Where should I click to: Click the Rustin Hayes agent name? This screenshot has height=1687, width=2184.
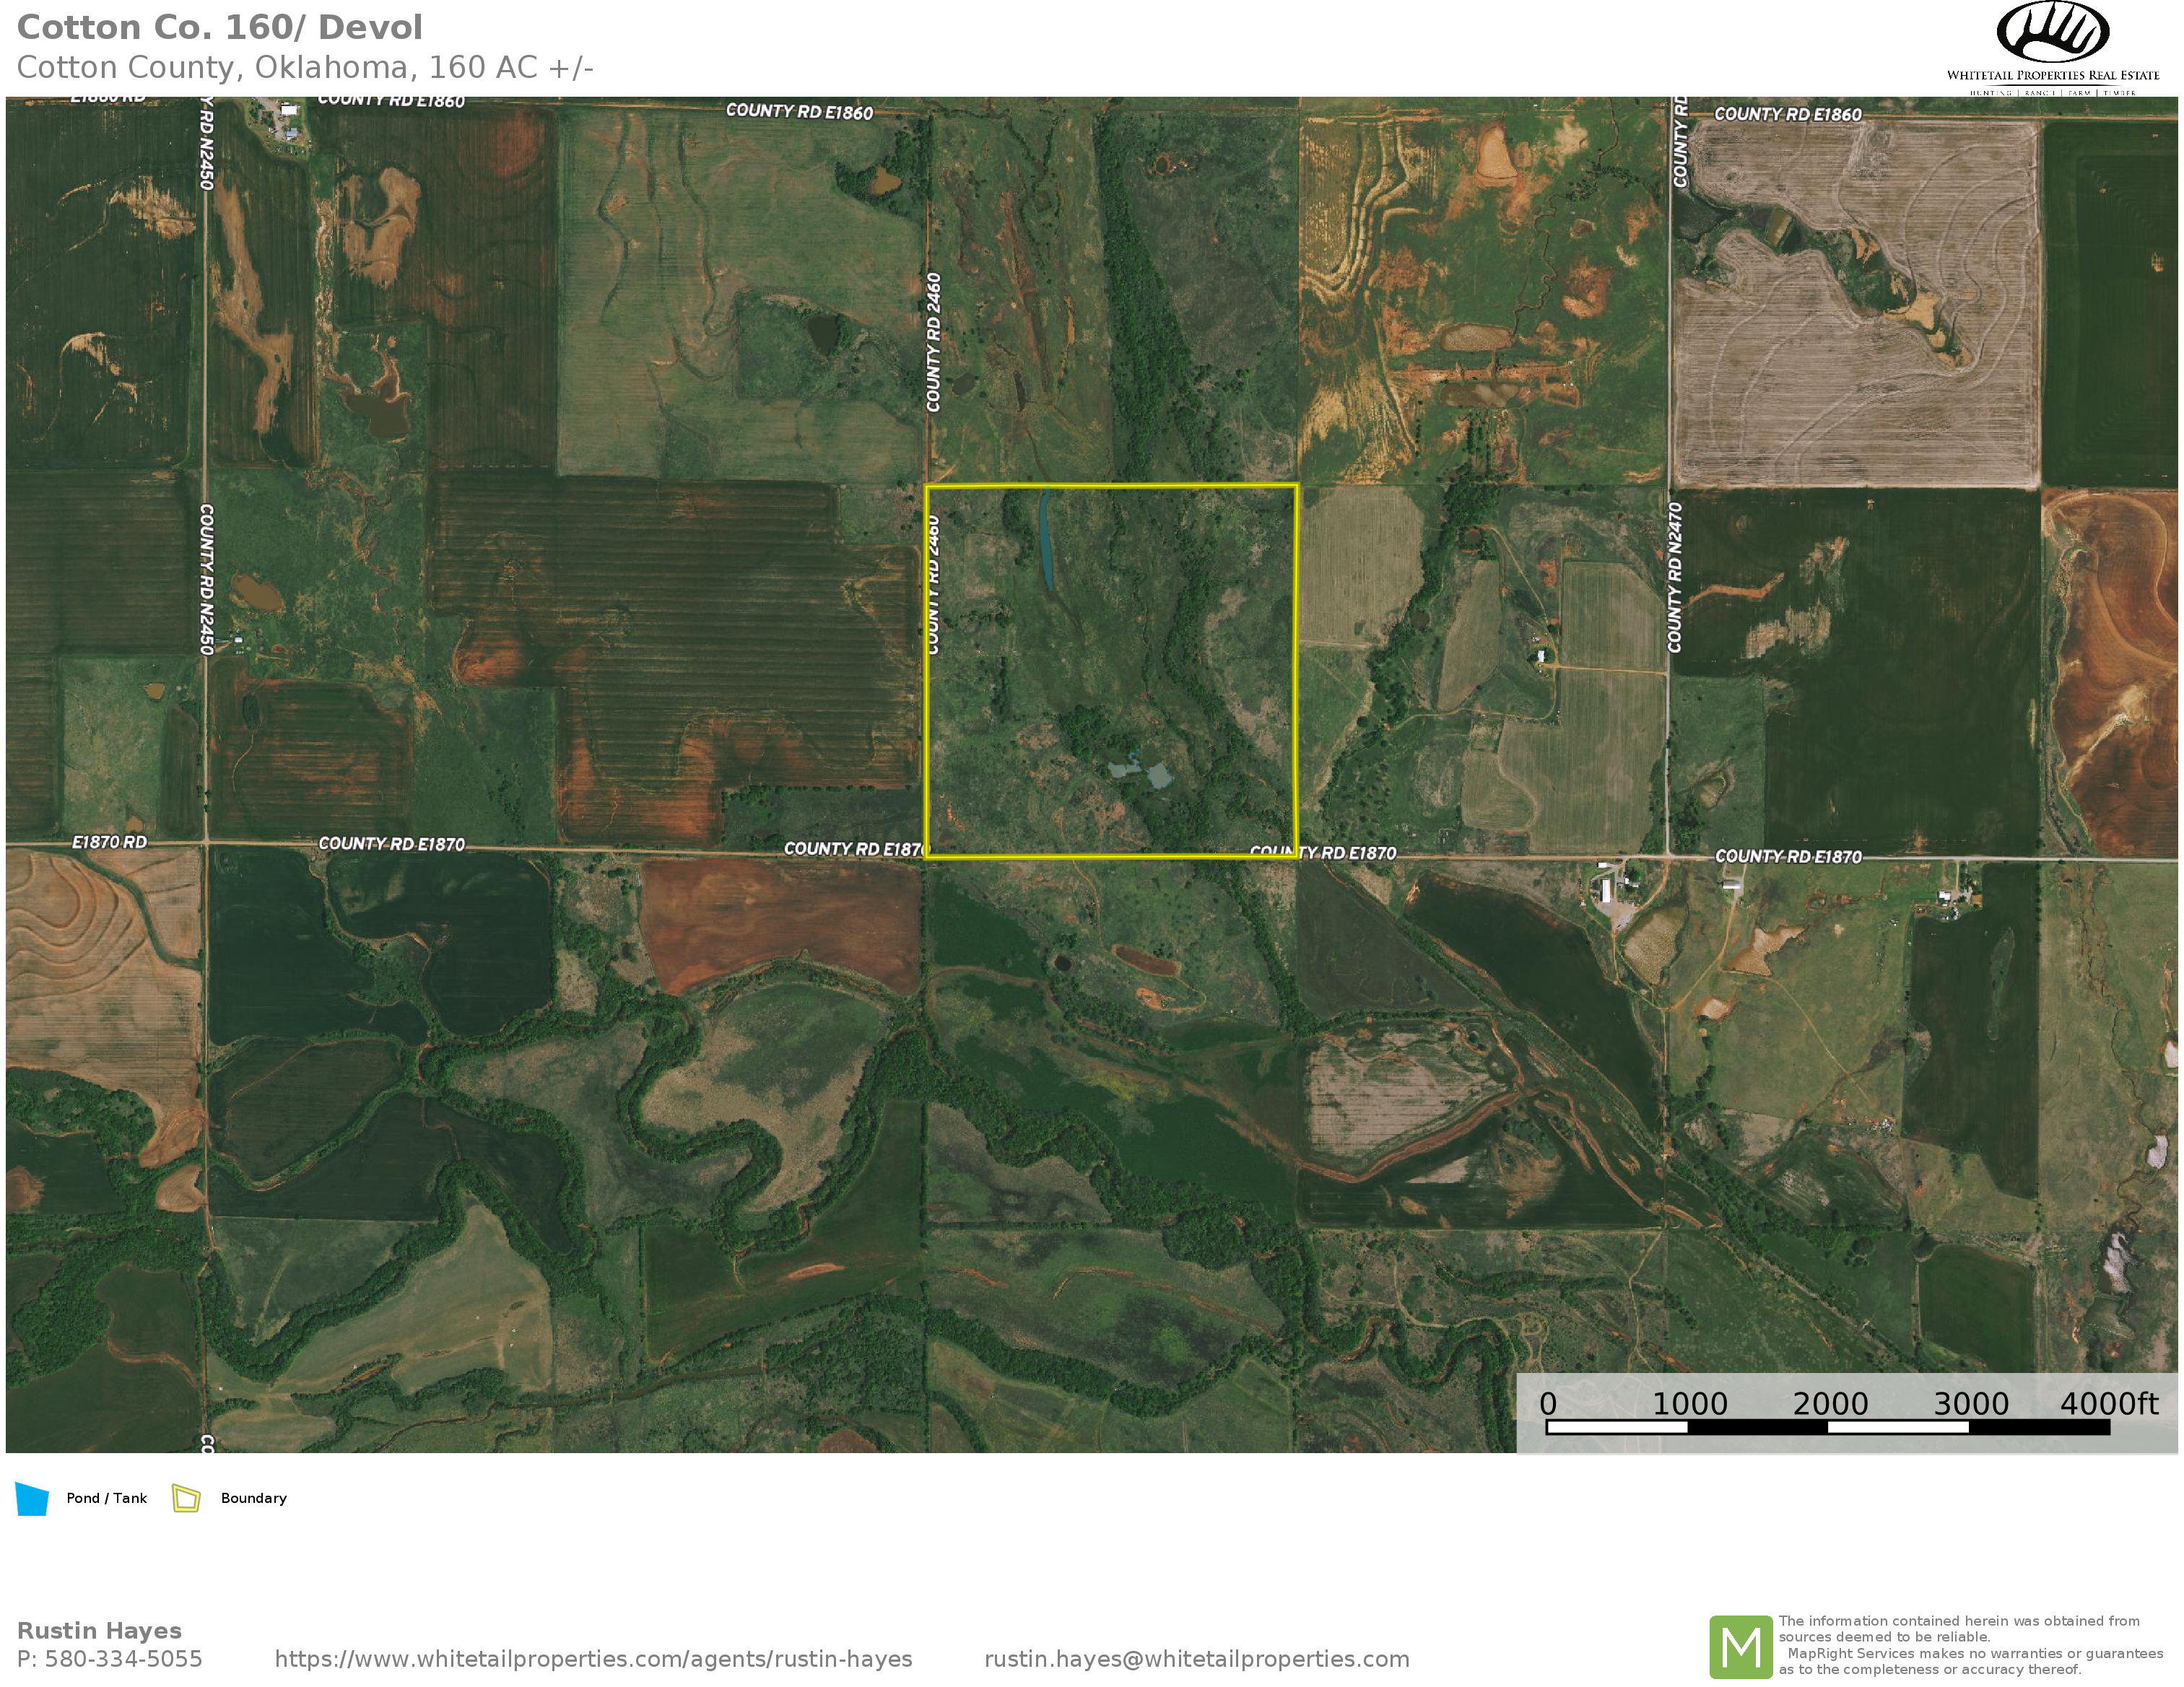[99, 1631]
